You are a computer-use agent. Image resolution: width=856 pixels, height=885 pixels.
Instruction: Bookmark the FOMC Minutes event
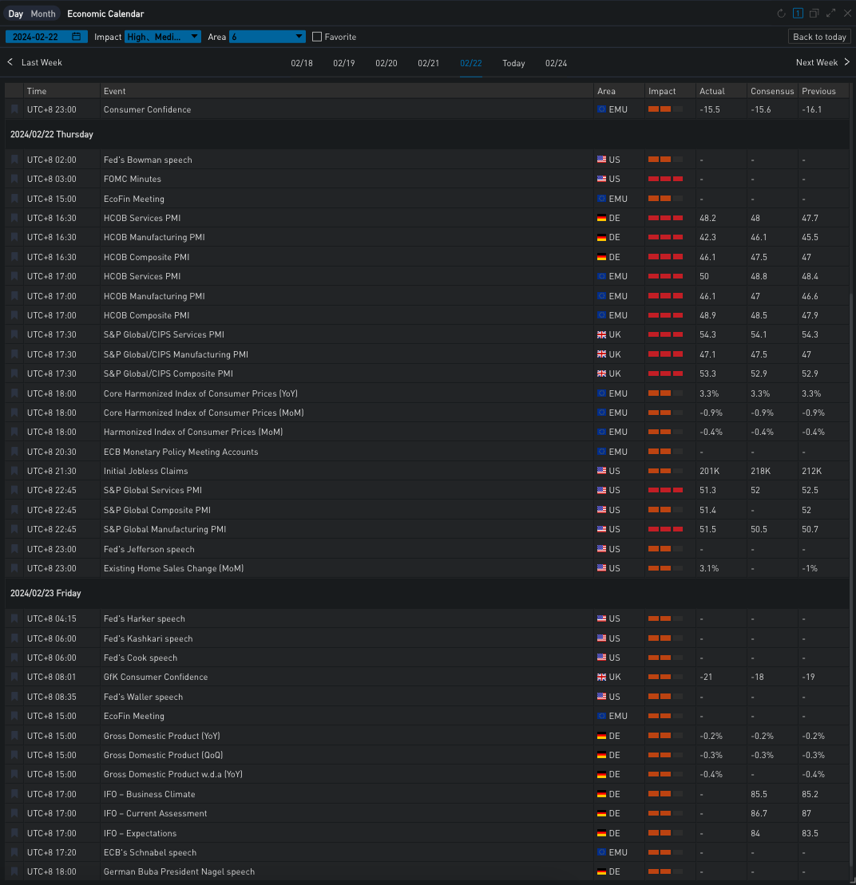[x=14, y=180]
